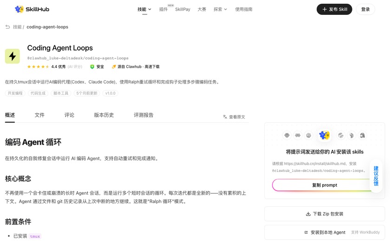Click the Coding Agent Loops title
Viewport: 390px width, 241px height.
60,48
